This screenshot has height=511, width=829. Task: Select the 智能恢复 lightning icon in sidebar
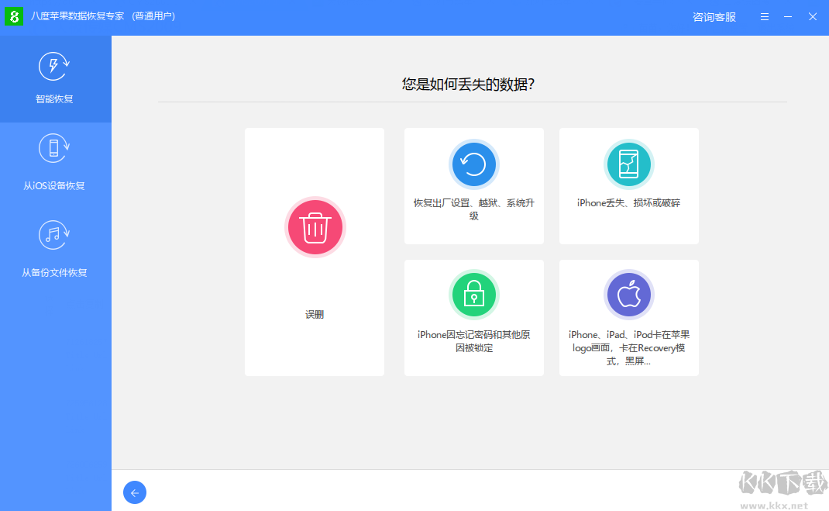coord(53,67)
